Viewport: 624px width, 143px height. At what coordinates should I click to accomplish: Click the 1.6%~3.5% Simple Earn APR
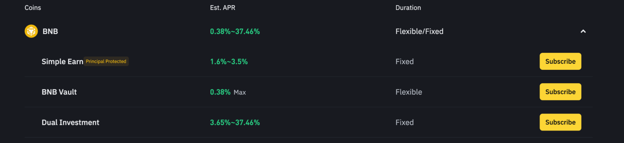click(229, 62)
